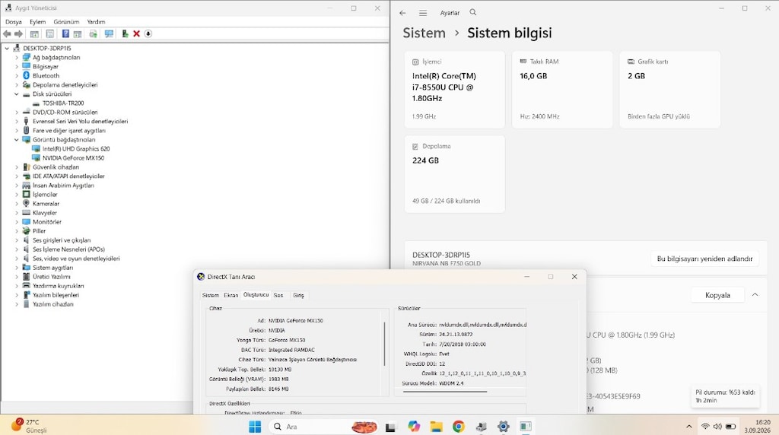The image size is (779, 435).
Task: Click the Wi-Fi icon in system tray
Action: [x=705, y=427]
